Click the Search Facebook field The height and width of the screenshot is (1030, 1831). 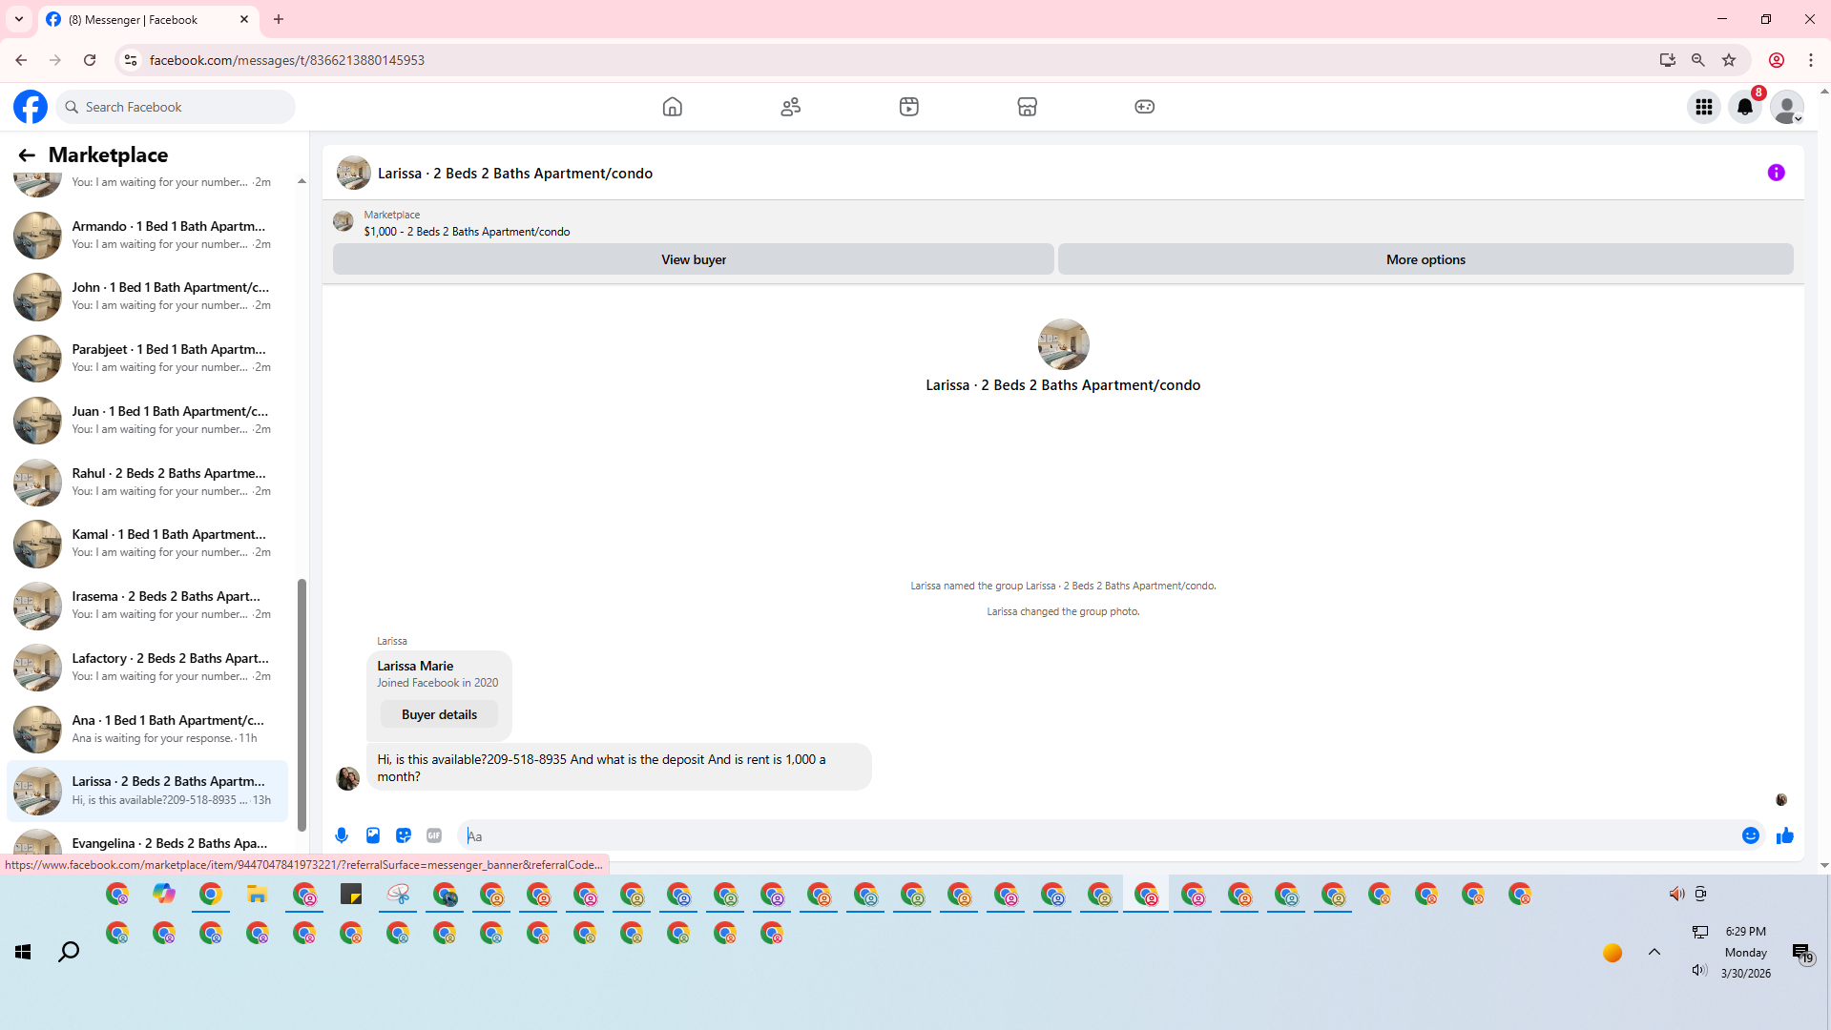tap(176, 107)
